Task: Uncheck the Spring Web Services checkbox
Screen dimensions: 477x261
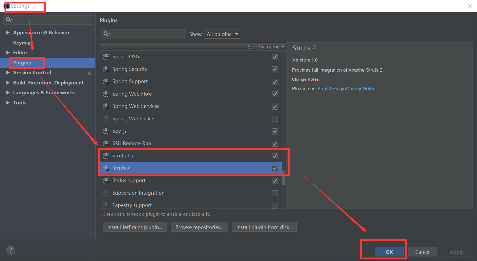Action: [x=275, y=107]
